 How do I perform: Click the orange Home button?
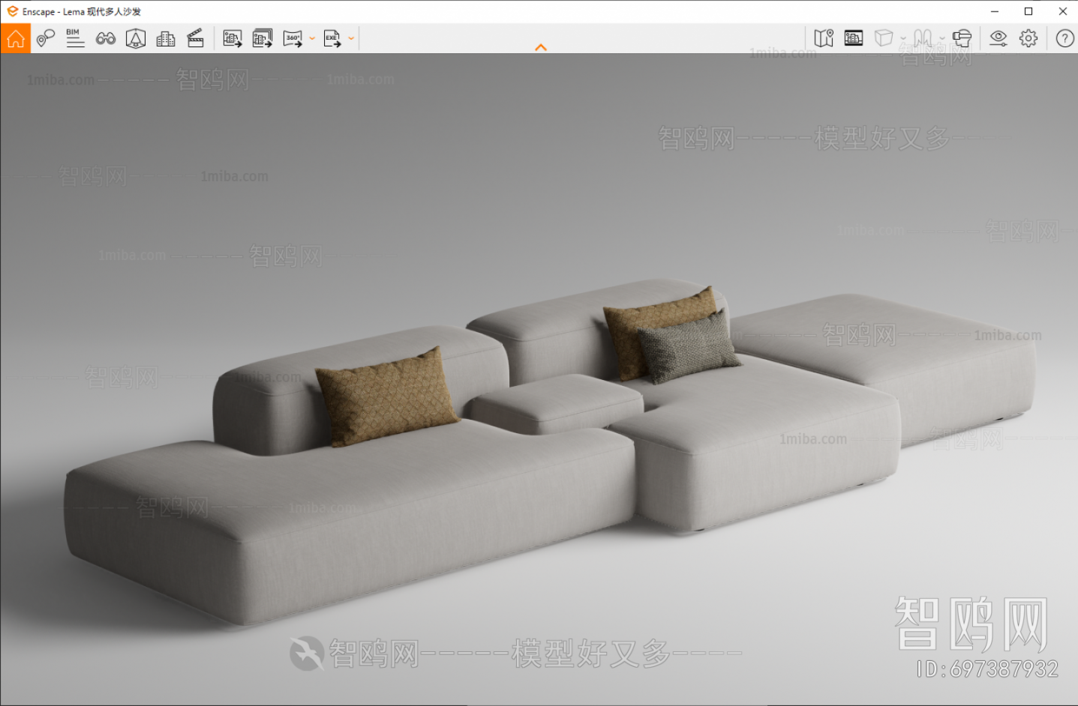(x=15, y=38)
